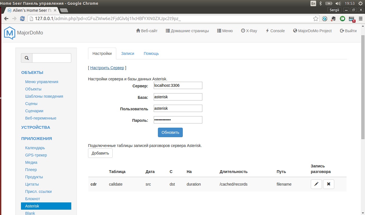Follow the Настроить Сервер link

[107, 68]
